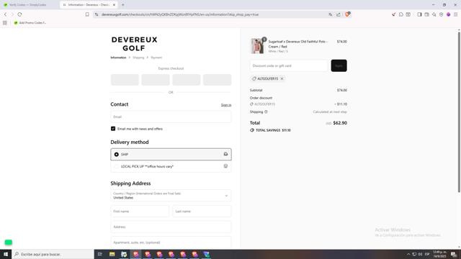Open the sidebar panel toggle icon

(x=419, y=14)
